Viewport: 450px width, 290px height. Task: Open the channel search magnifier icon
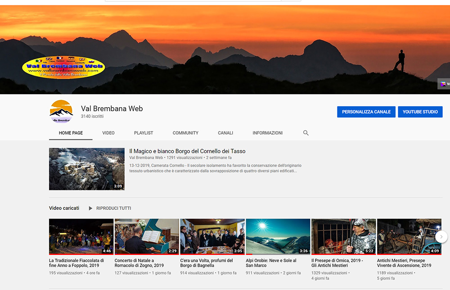[x=306, y=133]
